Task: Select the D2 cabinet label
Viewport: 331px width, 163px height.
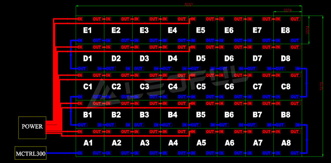Action: (x=116, y=59)
